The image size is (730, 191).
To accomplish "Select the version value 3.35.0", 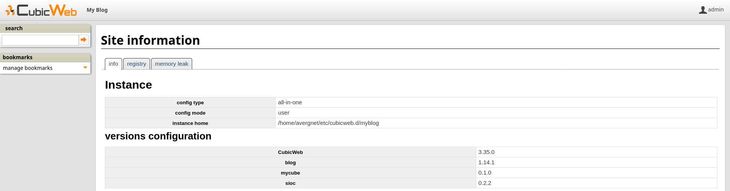I will click(486, 152).
